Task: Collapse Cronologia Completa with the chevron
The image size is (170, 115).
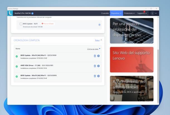Action: point(101,40)
